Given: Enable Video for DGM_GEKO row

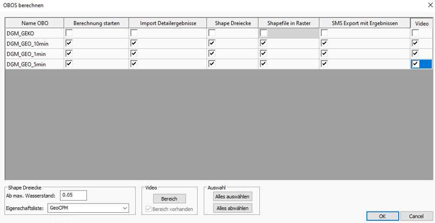Looking at the screenshot, I should (x=415, y=33).
